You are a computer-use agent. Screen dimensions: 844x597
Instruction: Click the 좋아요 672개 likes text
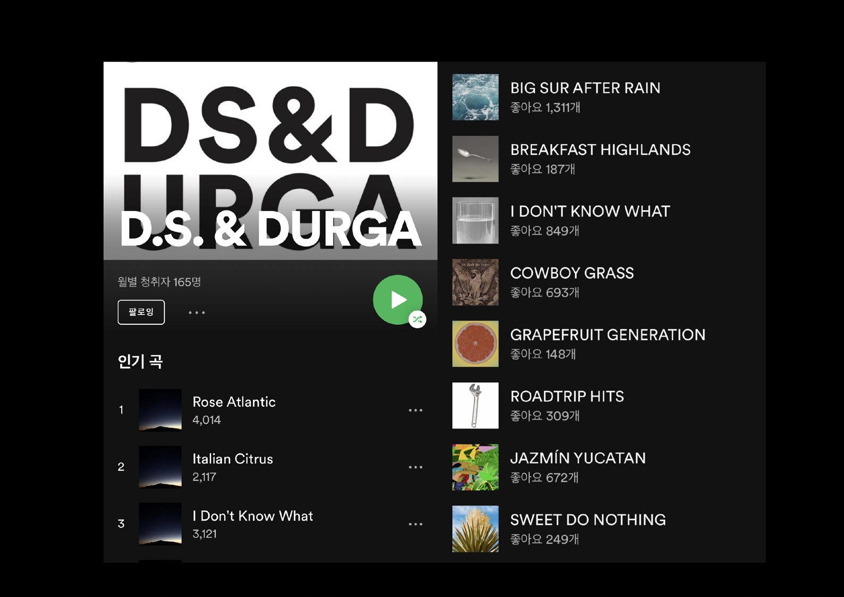pos(544,477)
